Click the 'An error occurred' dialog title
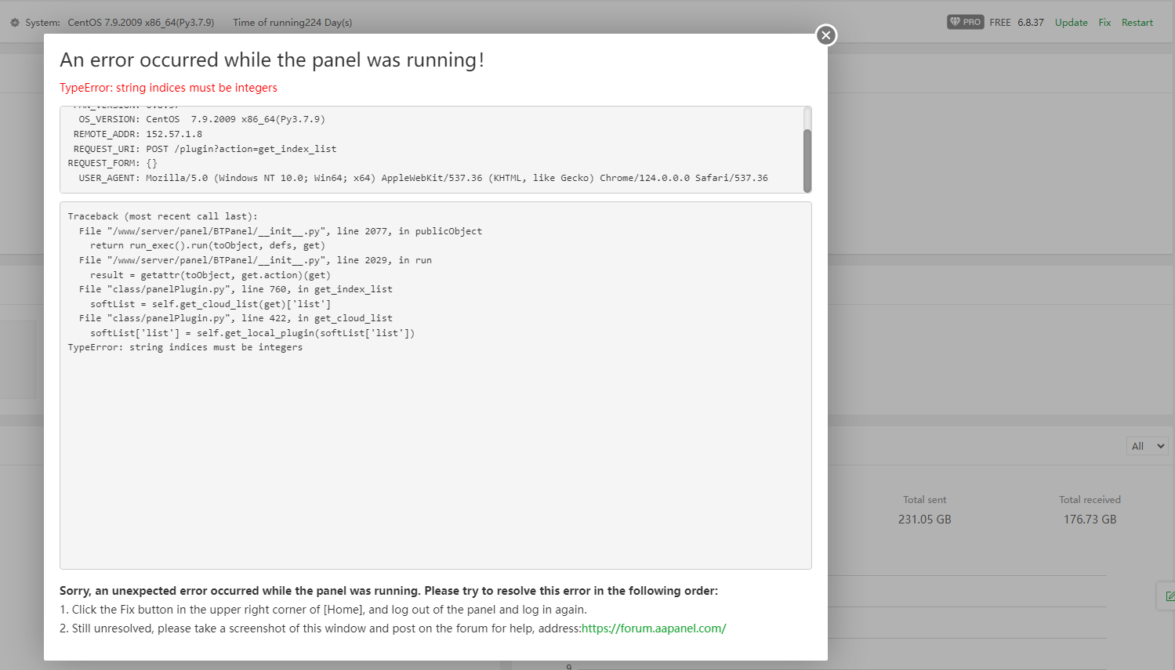The height and width of the screenshot is (670, 1175). click(x=272, y=60)
